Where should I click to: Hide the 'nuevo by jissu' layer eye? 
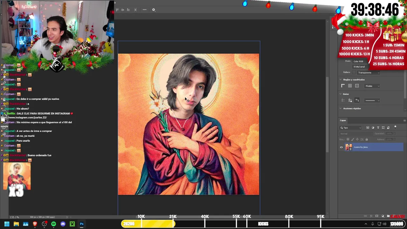341,147
